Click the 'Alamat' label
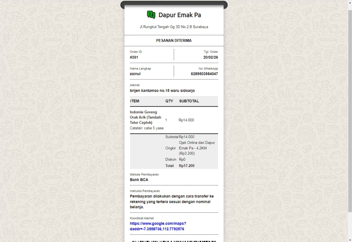Screen dimensions: 352x242 pyautogui.click(x=135, y=85)
